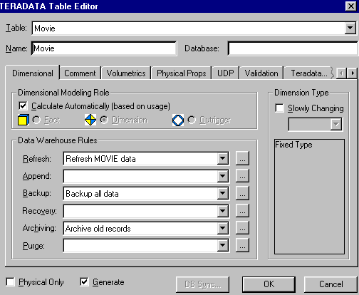The image size is (359, 295).
Task: Click the 'Refresh MOVIE data' value
Action: point(100,159)
